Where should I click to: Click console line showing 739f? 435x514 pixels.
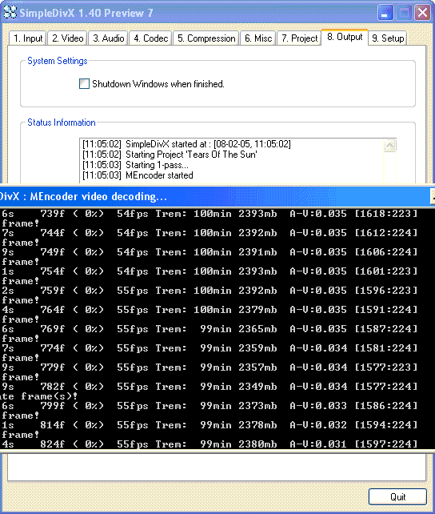point(210,214)
